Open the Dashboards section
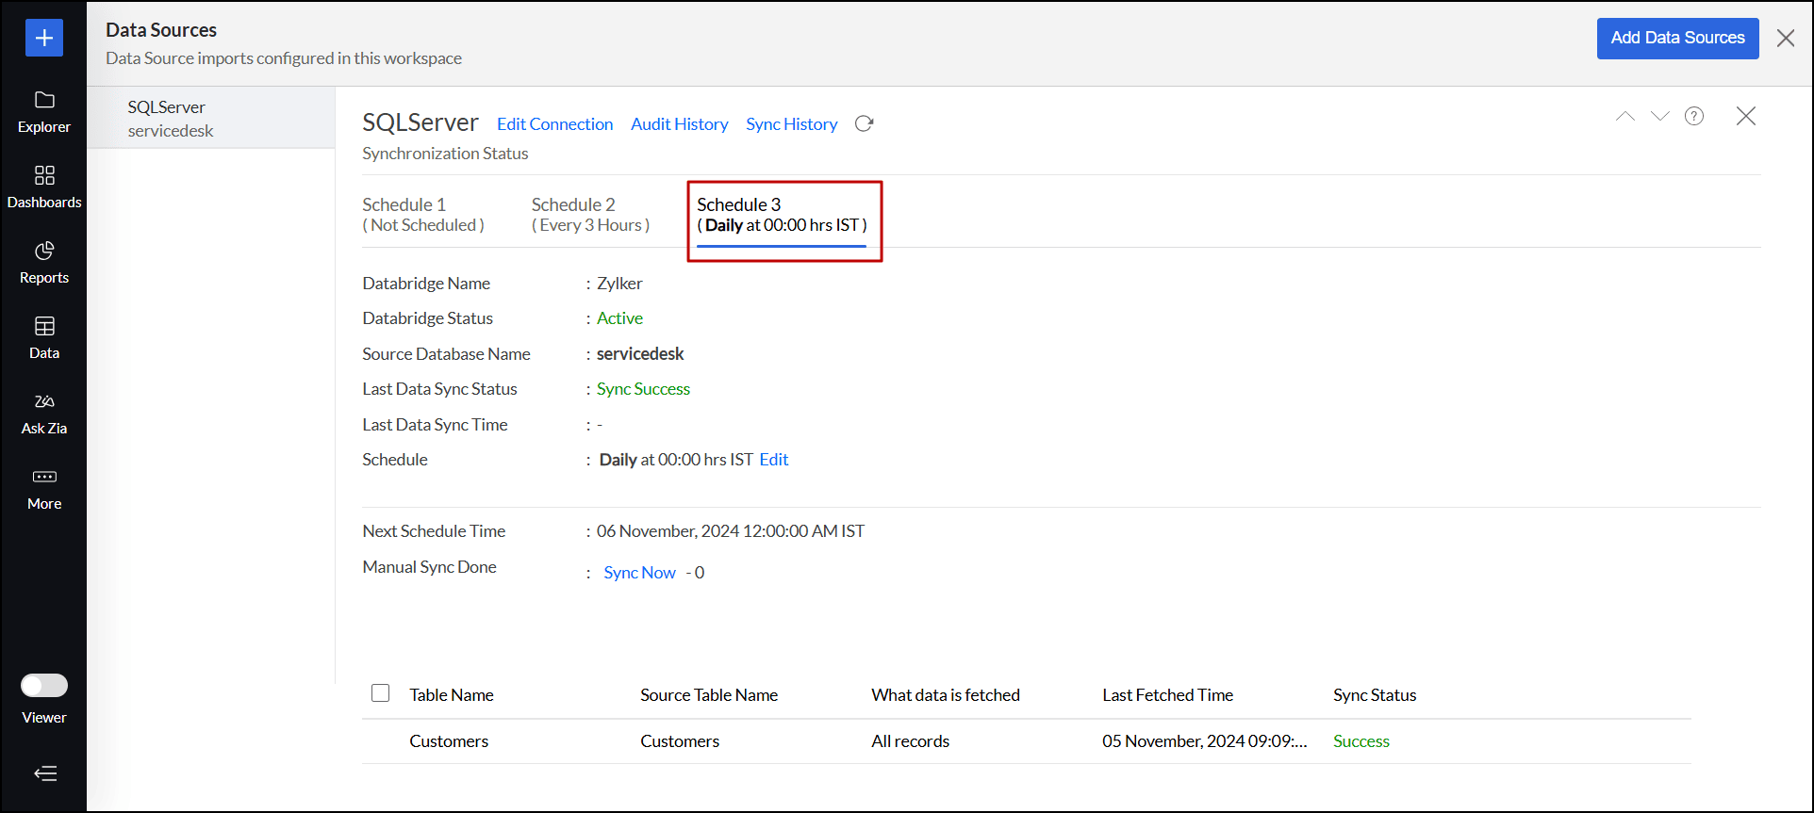 44,187
